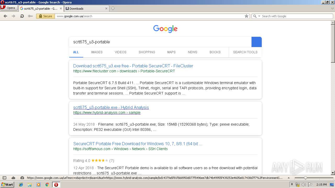
Task: Open search engine selector dropdown
Action: tap(256, 16)
